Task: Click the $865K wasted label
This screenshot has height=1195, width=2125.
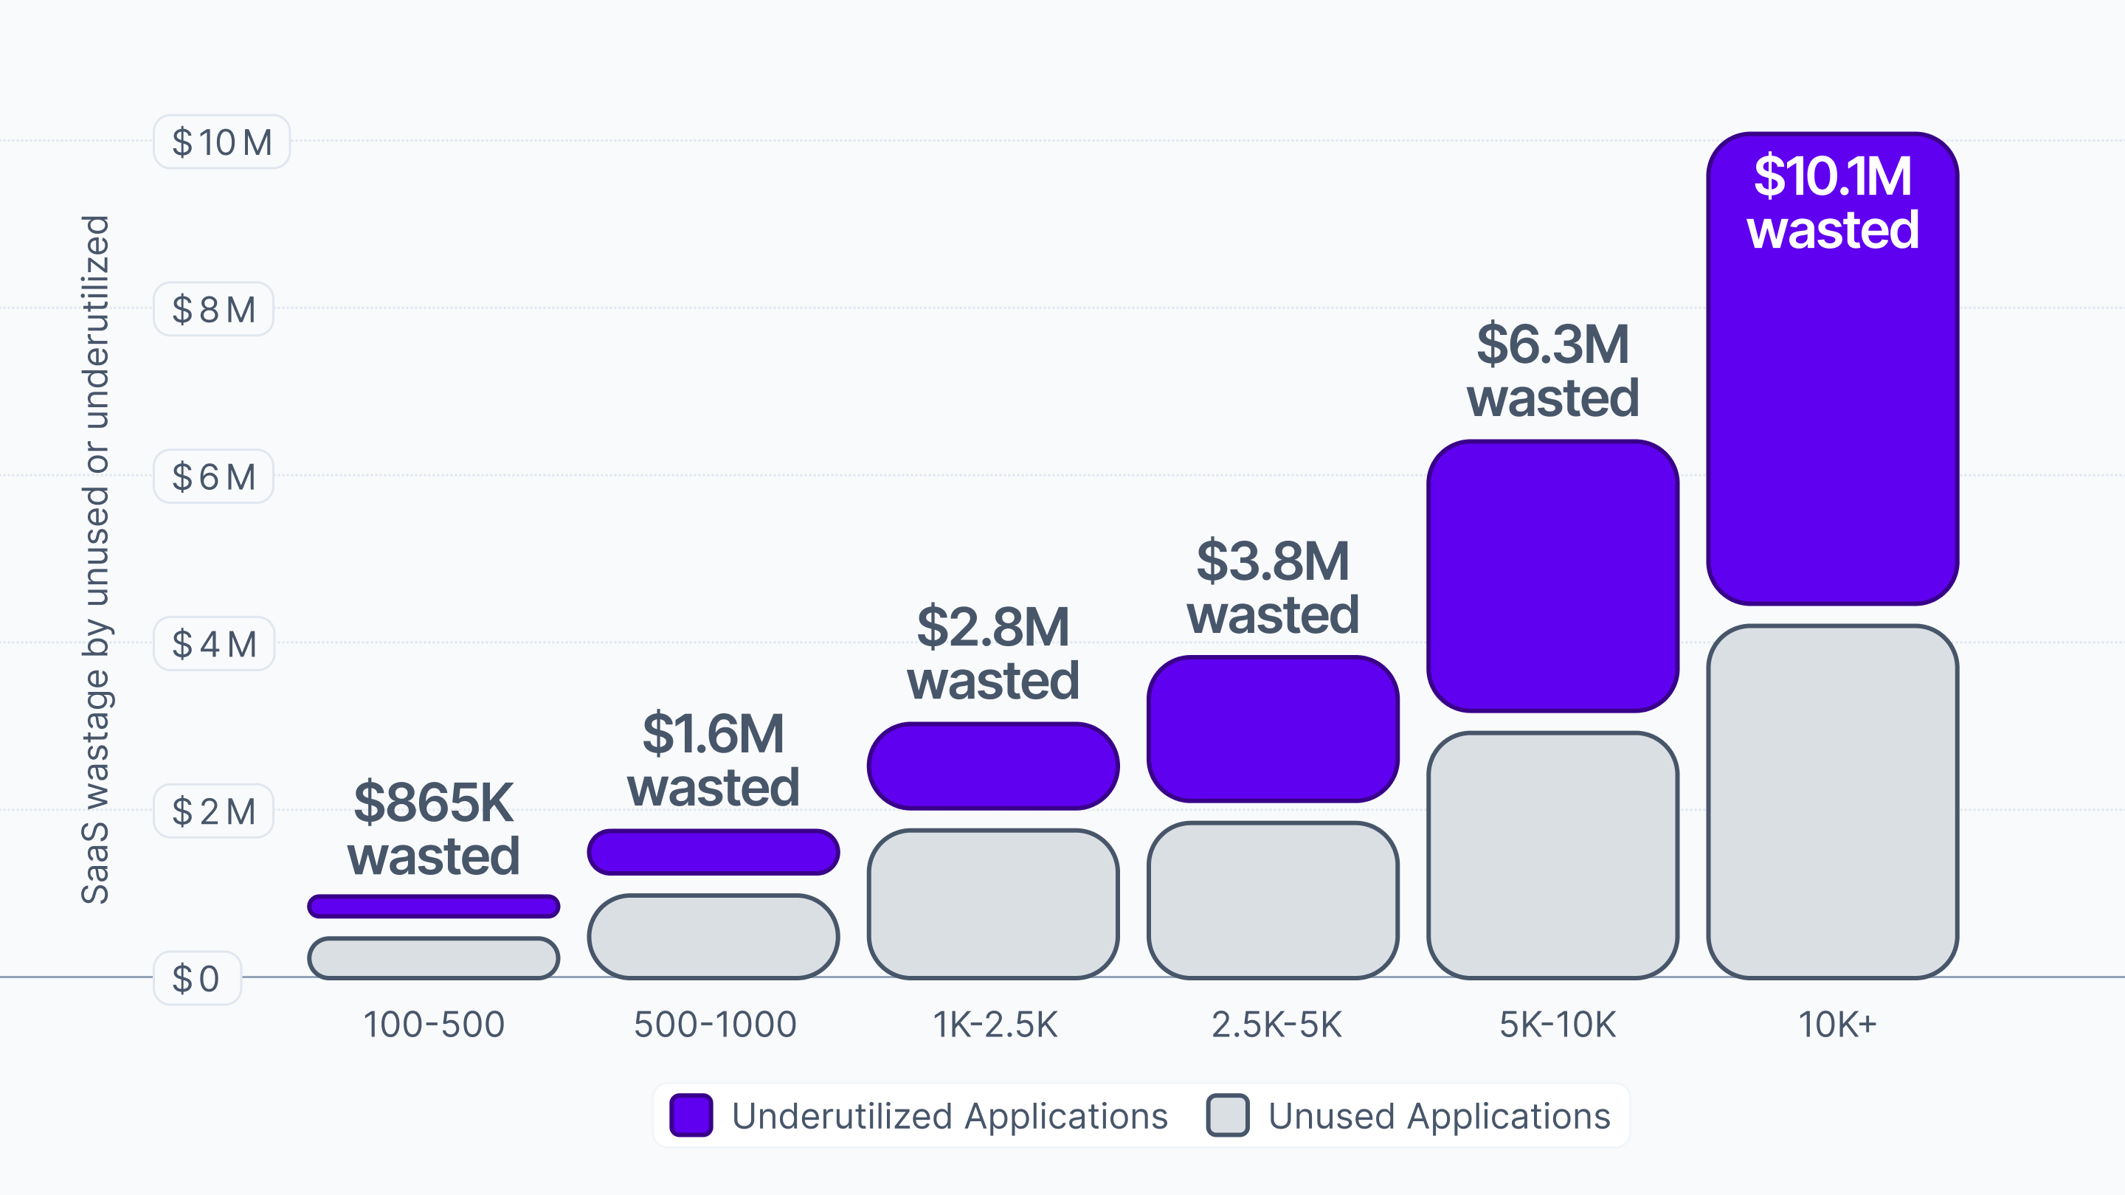Action: [x=434, y=829]
